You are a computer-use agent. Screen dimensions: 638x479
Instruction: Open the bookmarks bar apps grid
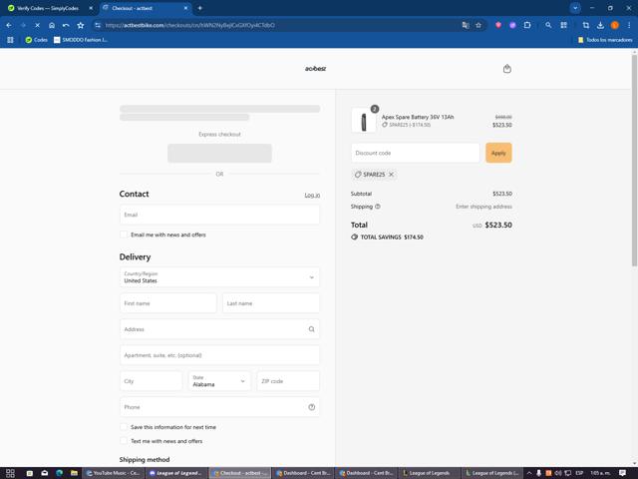pos(10,40)
